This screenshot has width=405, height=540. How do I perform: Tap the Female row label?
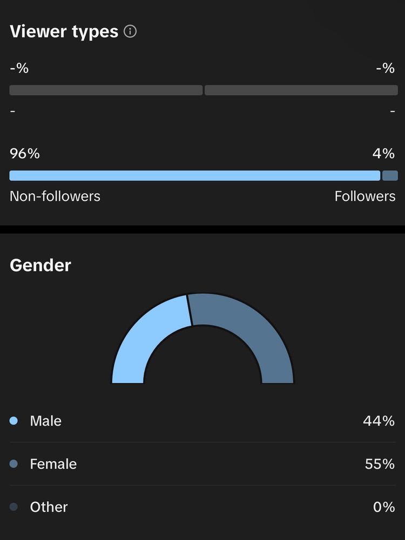coord(53,464)
